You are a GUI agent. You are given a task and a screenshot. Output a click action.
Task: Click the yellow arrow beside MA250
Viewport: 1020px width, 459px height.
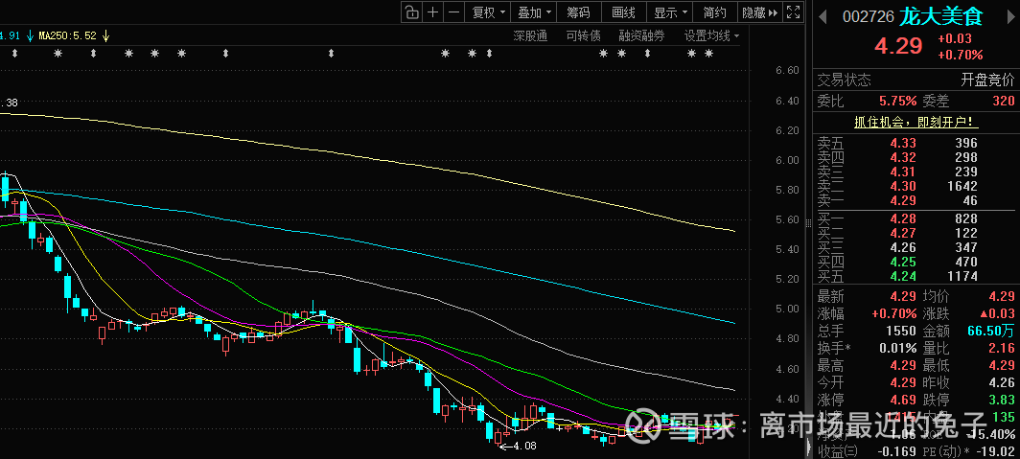[106, 35]
